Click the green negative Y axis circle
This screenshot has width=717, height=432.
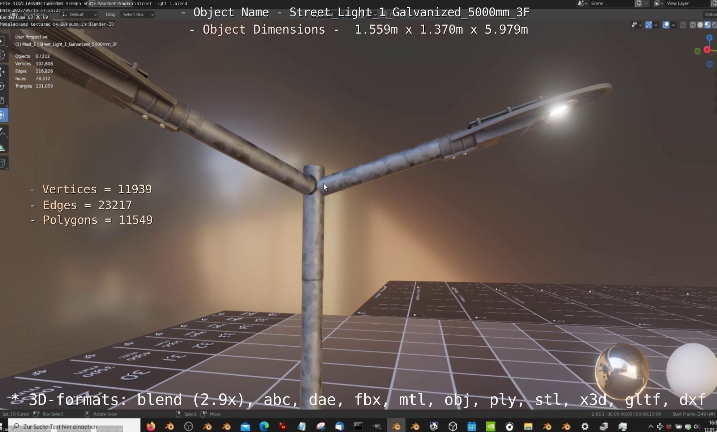tap(697, 51)
